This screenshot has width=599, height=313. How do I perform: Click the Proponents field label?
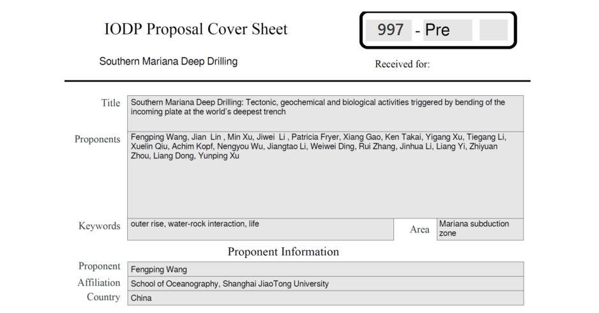[97, 139]
